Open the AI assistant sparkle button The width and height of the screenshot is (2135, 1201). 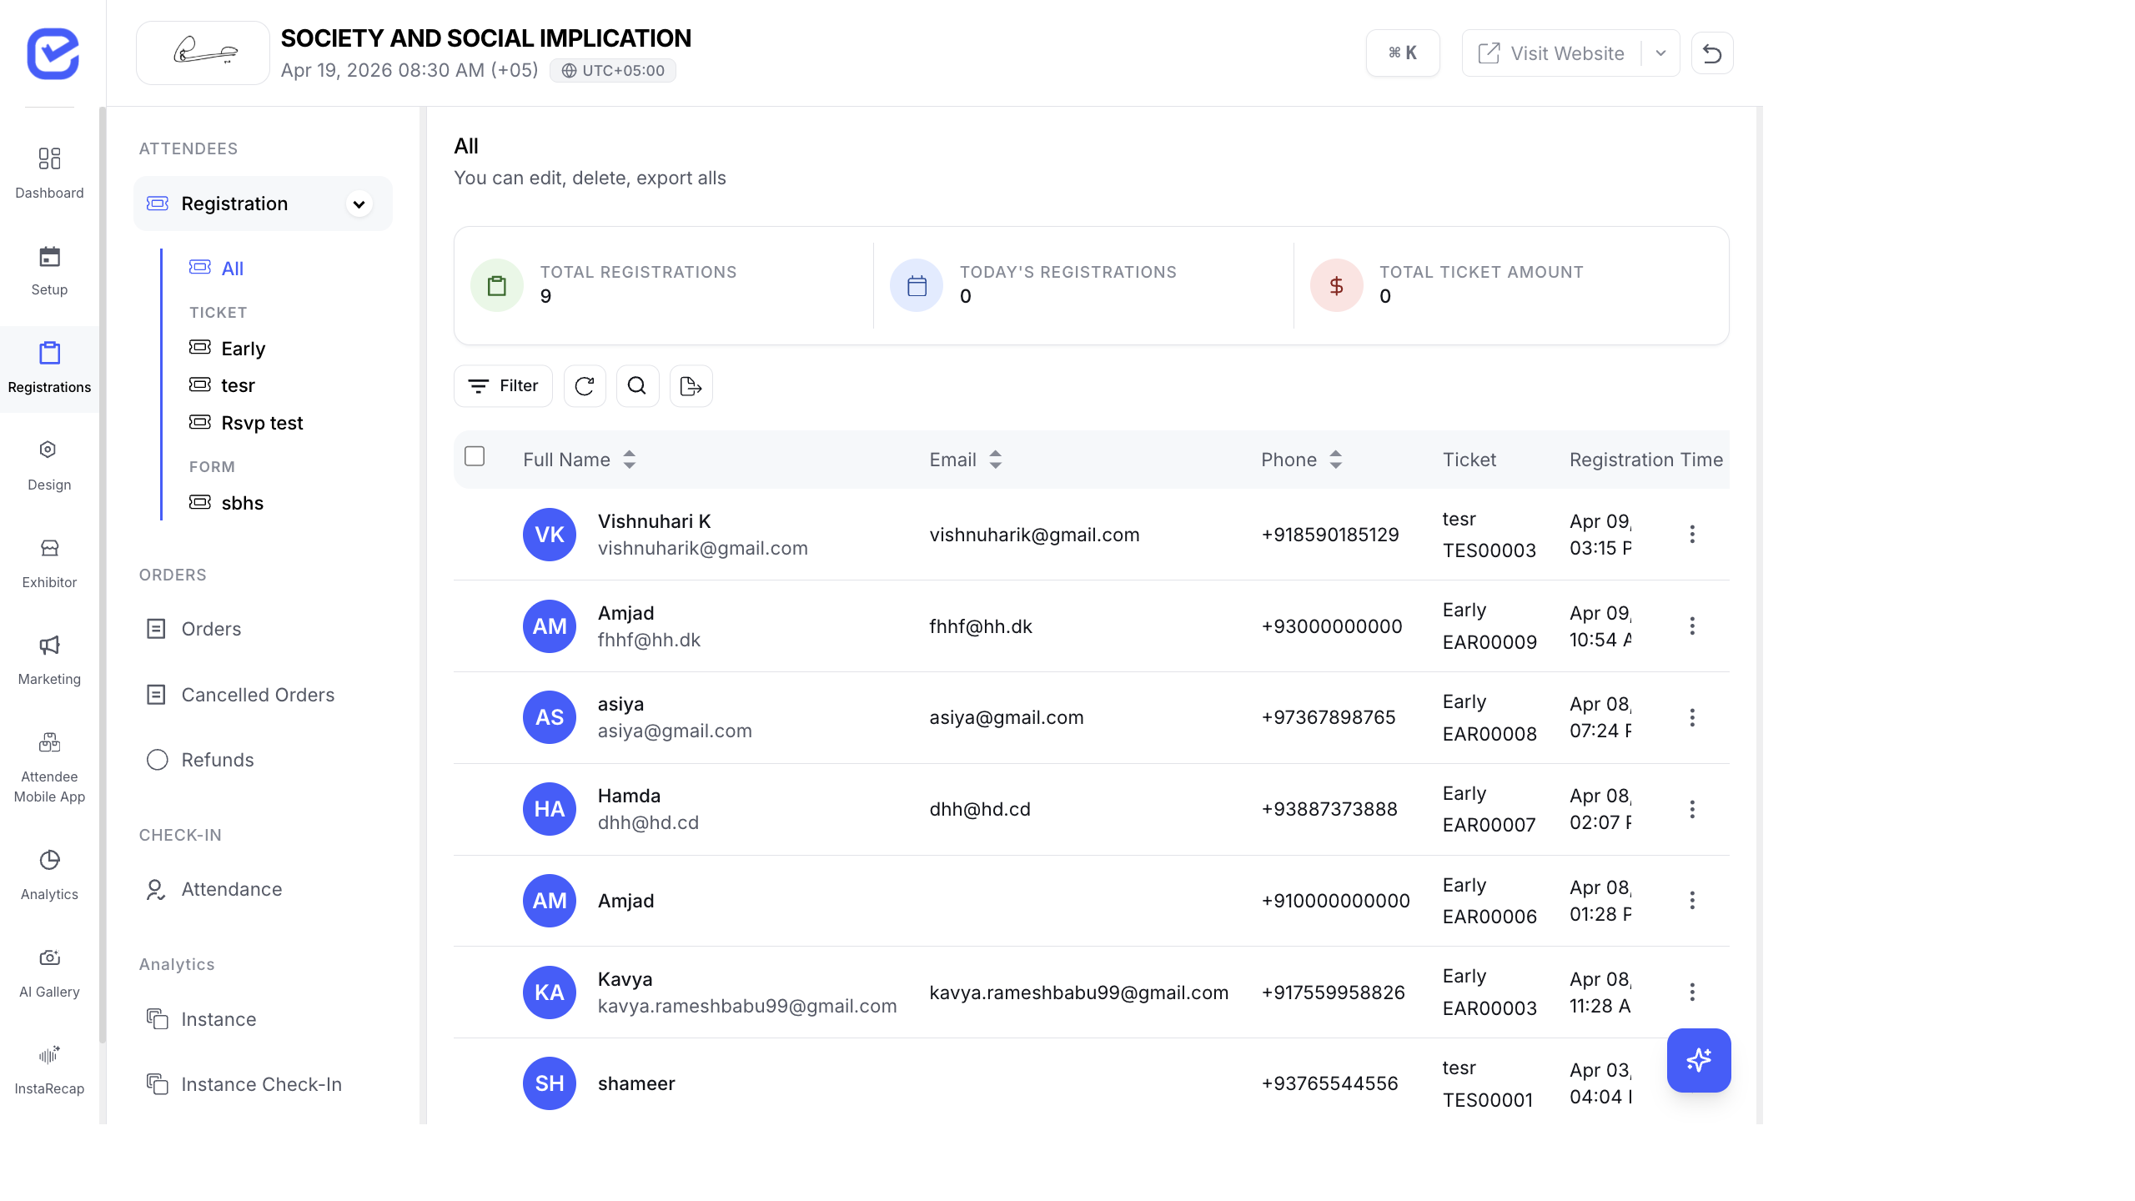click(1699, 1060)
